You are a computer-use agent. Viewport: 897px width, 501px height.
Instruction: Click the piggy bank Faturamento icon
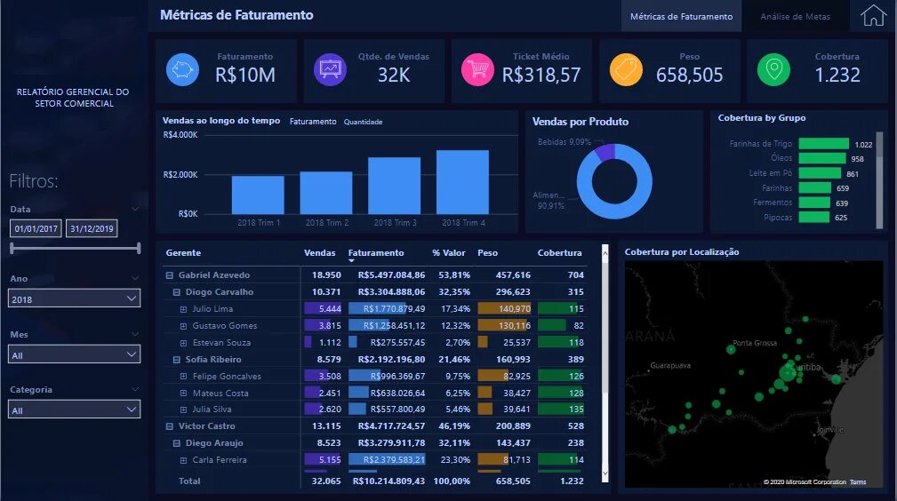point(182,70)
